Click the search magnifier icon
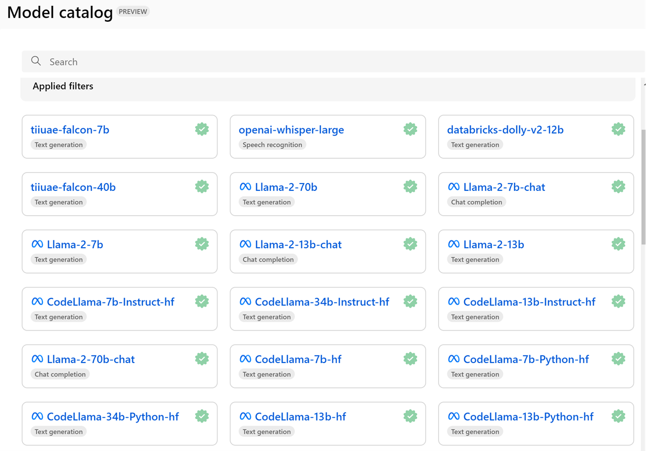 pyautogui.click(x=36, y=61)
